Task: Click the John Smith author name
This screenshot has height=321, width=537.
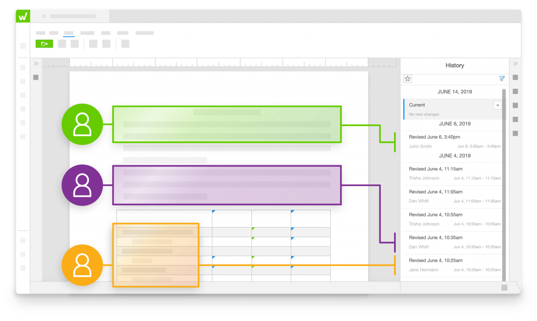Action: pos(420,146)
